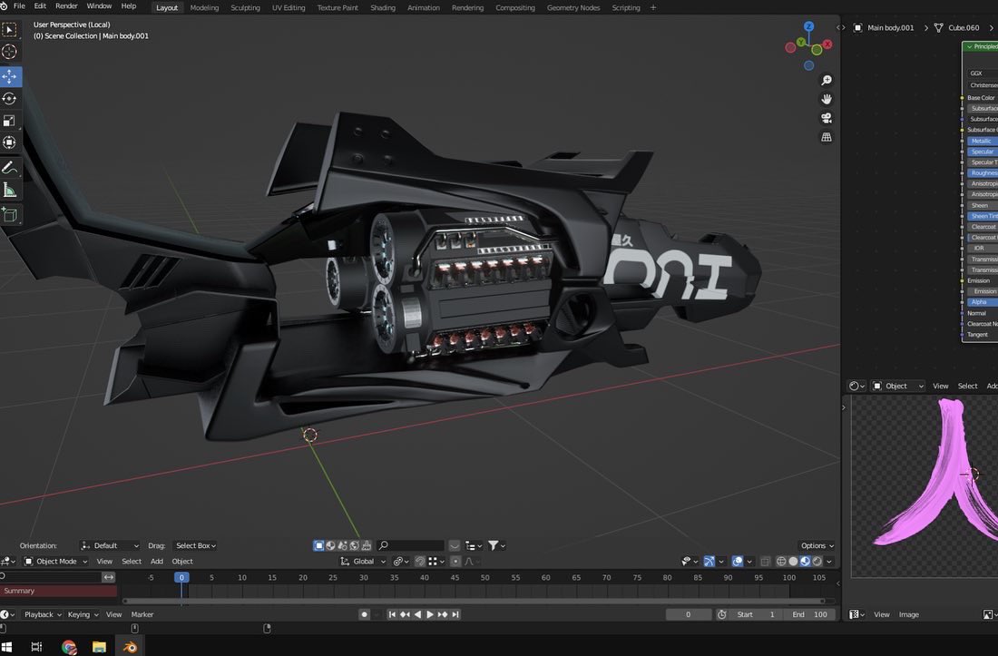
Task: Open the Select Box drag dropdown
Action: coord(195,546)
